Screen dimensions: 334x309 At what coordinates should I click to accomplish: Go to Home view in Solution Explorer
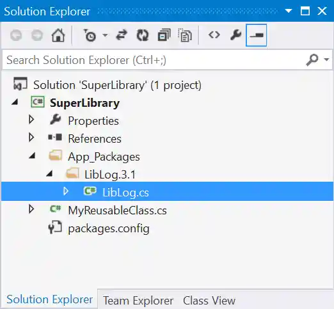point(58,35)
